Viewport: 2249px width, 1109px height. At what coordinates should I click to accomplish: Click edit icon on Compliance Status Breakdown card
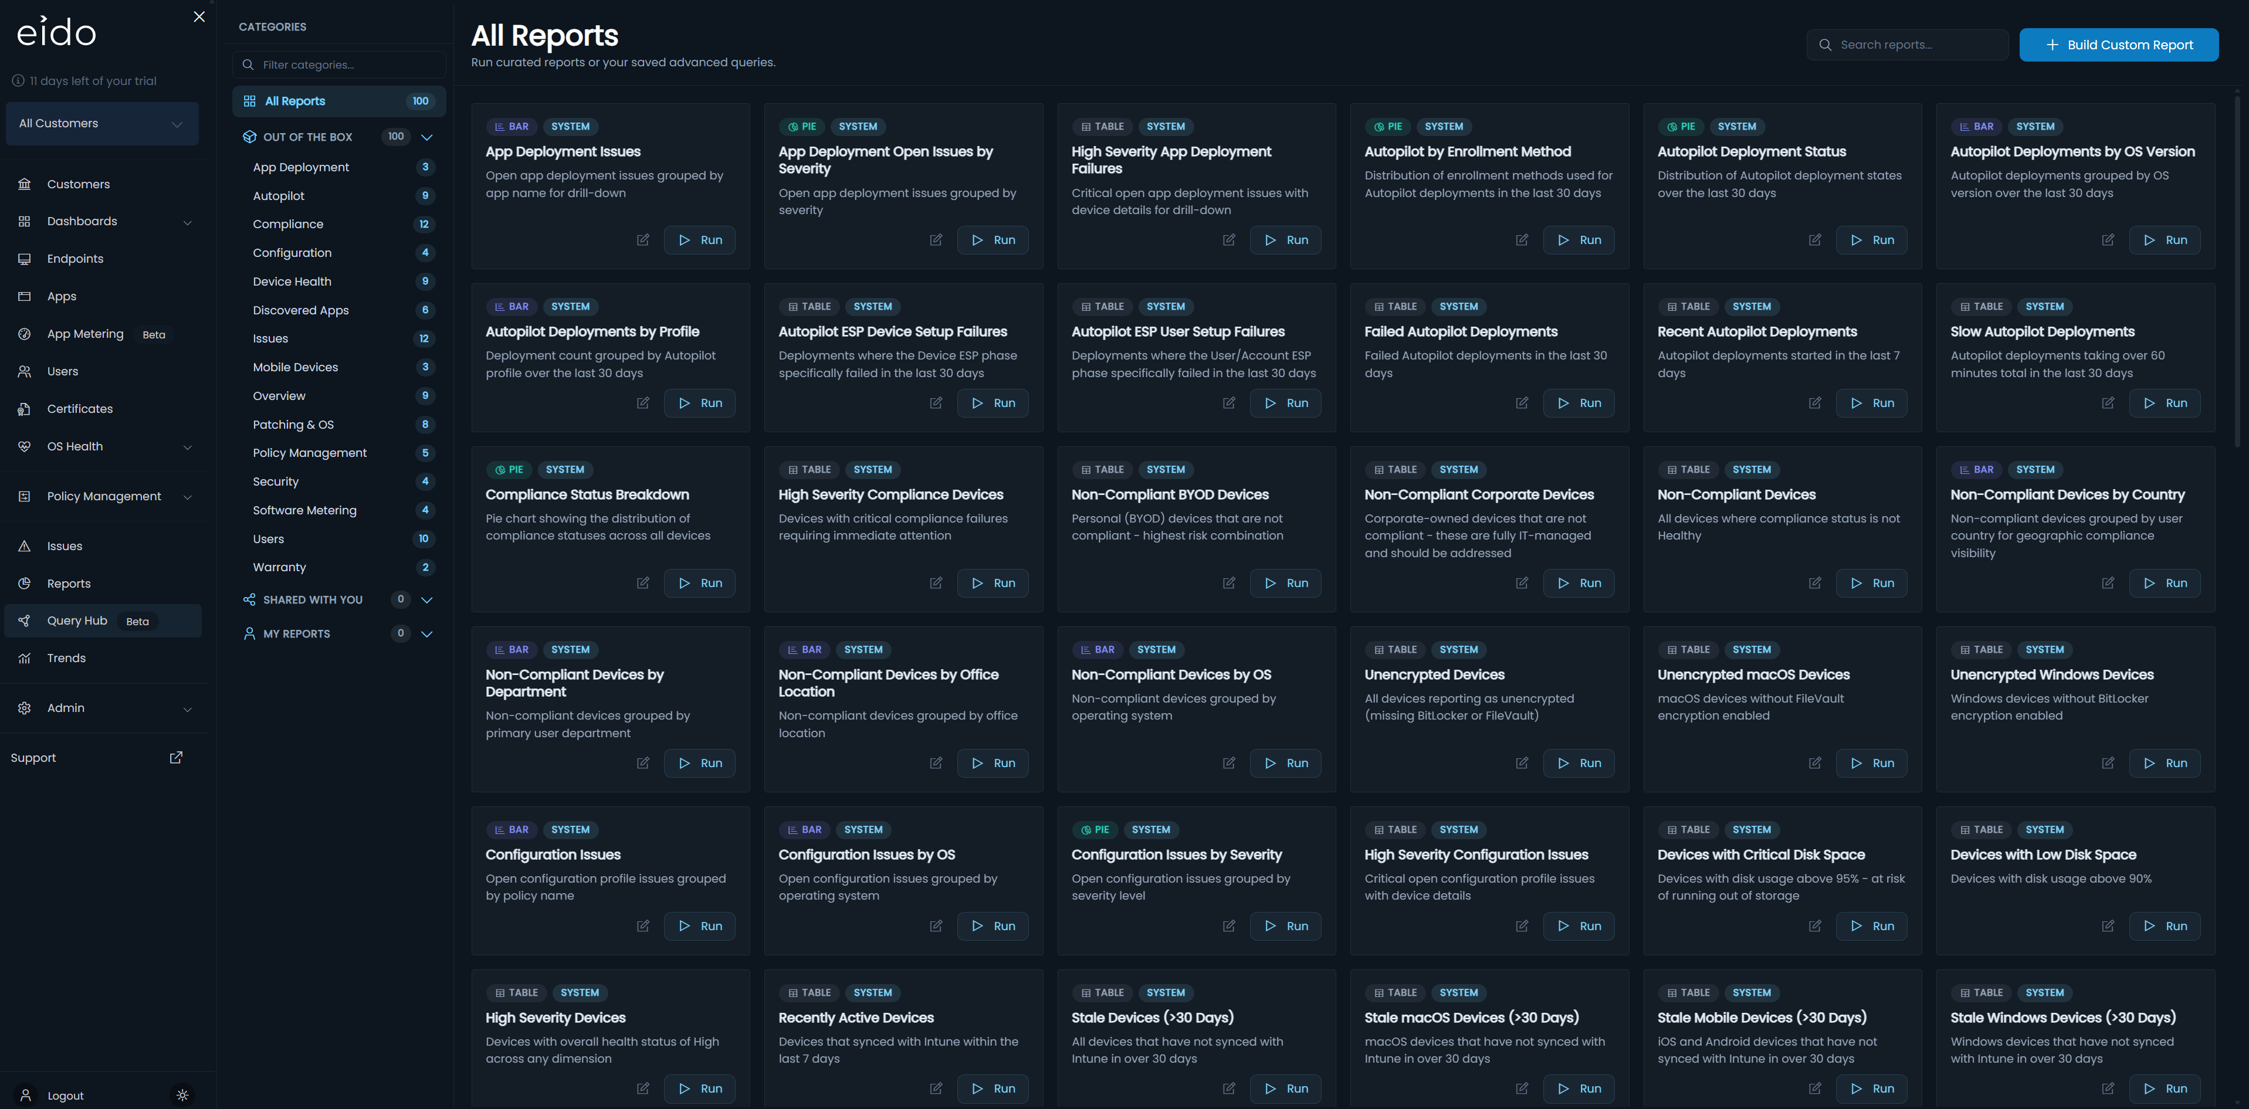point(642,583)
